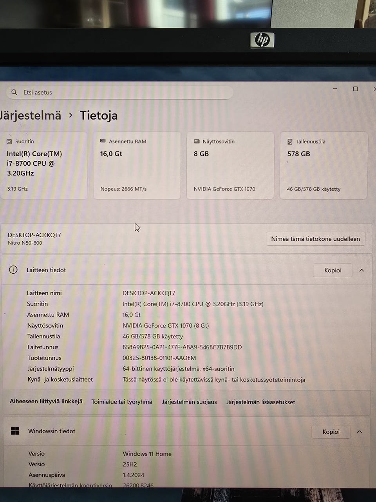This screenshot has width=376, height=502.
Task: Click the Windows logo beside Windowsin tiedot
Action: click(15, 431)
